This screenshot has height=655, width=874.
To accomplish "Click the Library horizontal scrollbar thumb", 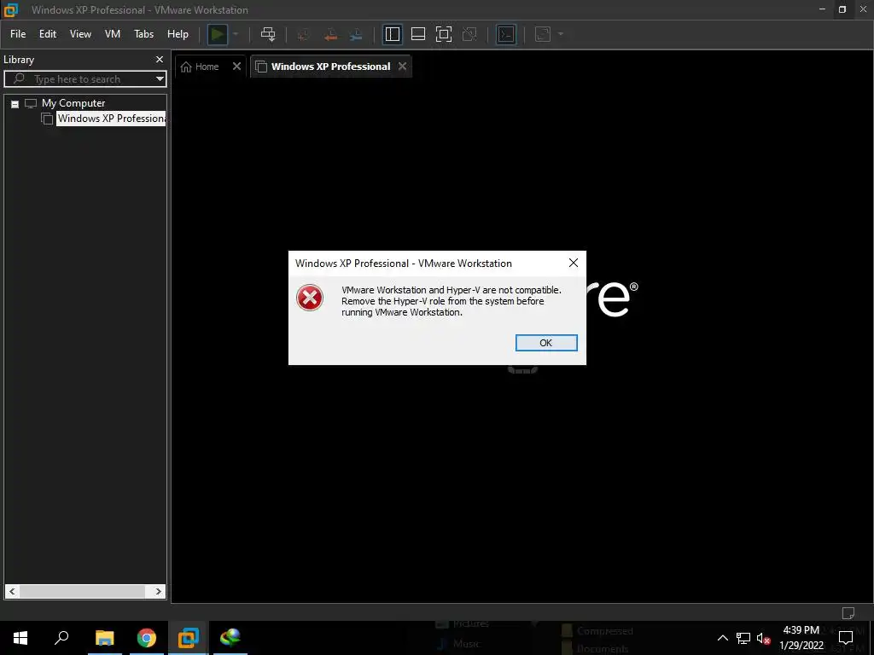I will (83, 592).
